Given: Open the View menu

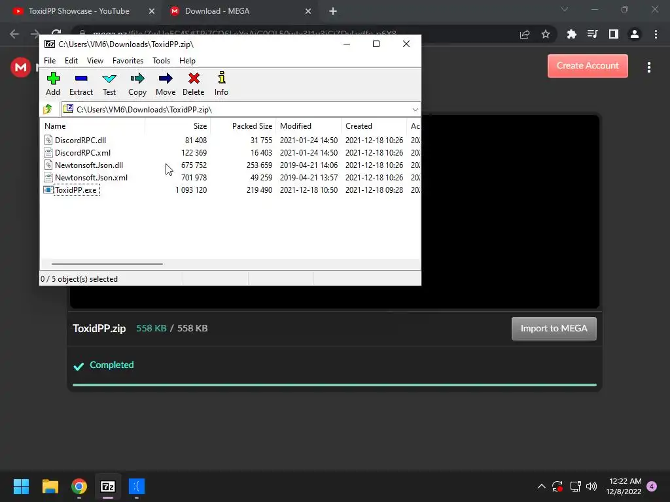Looking at the screenshot, I should [95, 61].
